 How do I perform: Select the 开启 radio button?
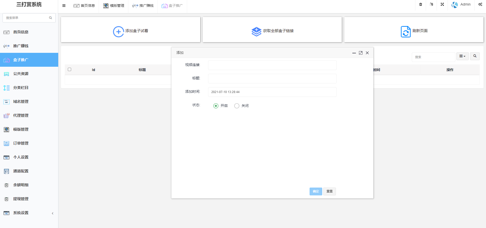click(x=216, y=106)
